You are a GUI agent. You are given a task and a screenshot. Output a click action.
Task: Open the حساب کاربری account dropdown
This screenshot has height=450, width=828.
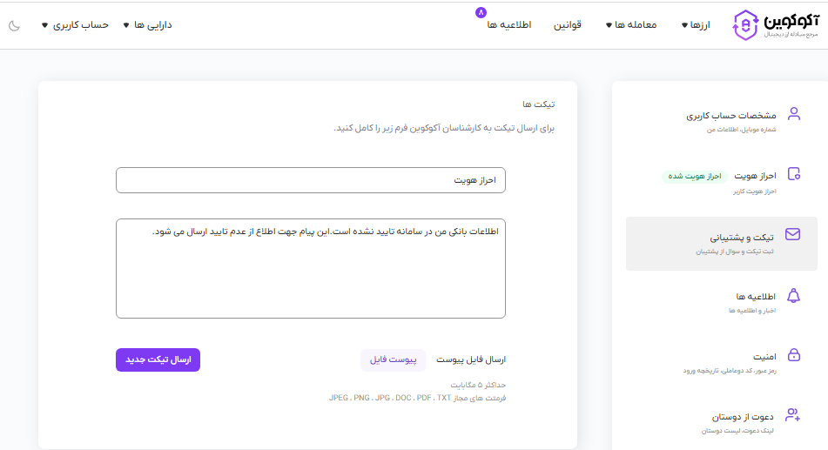[76, 25]
